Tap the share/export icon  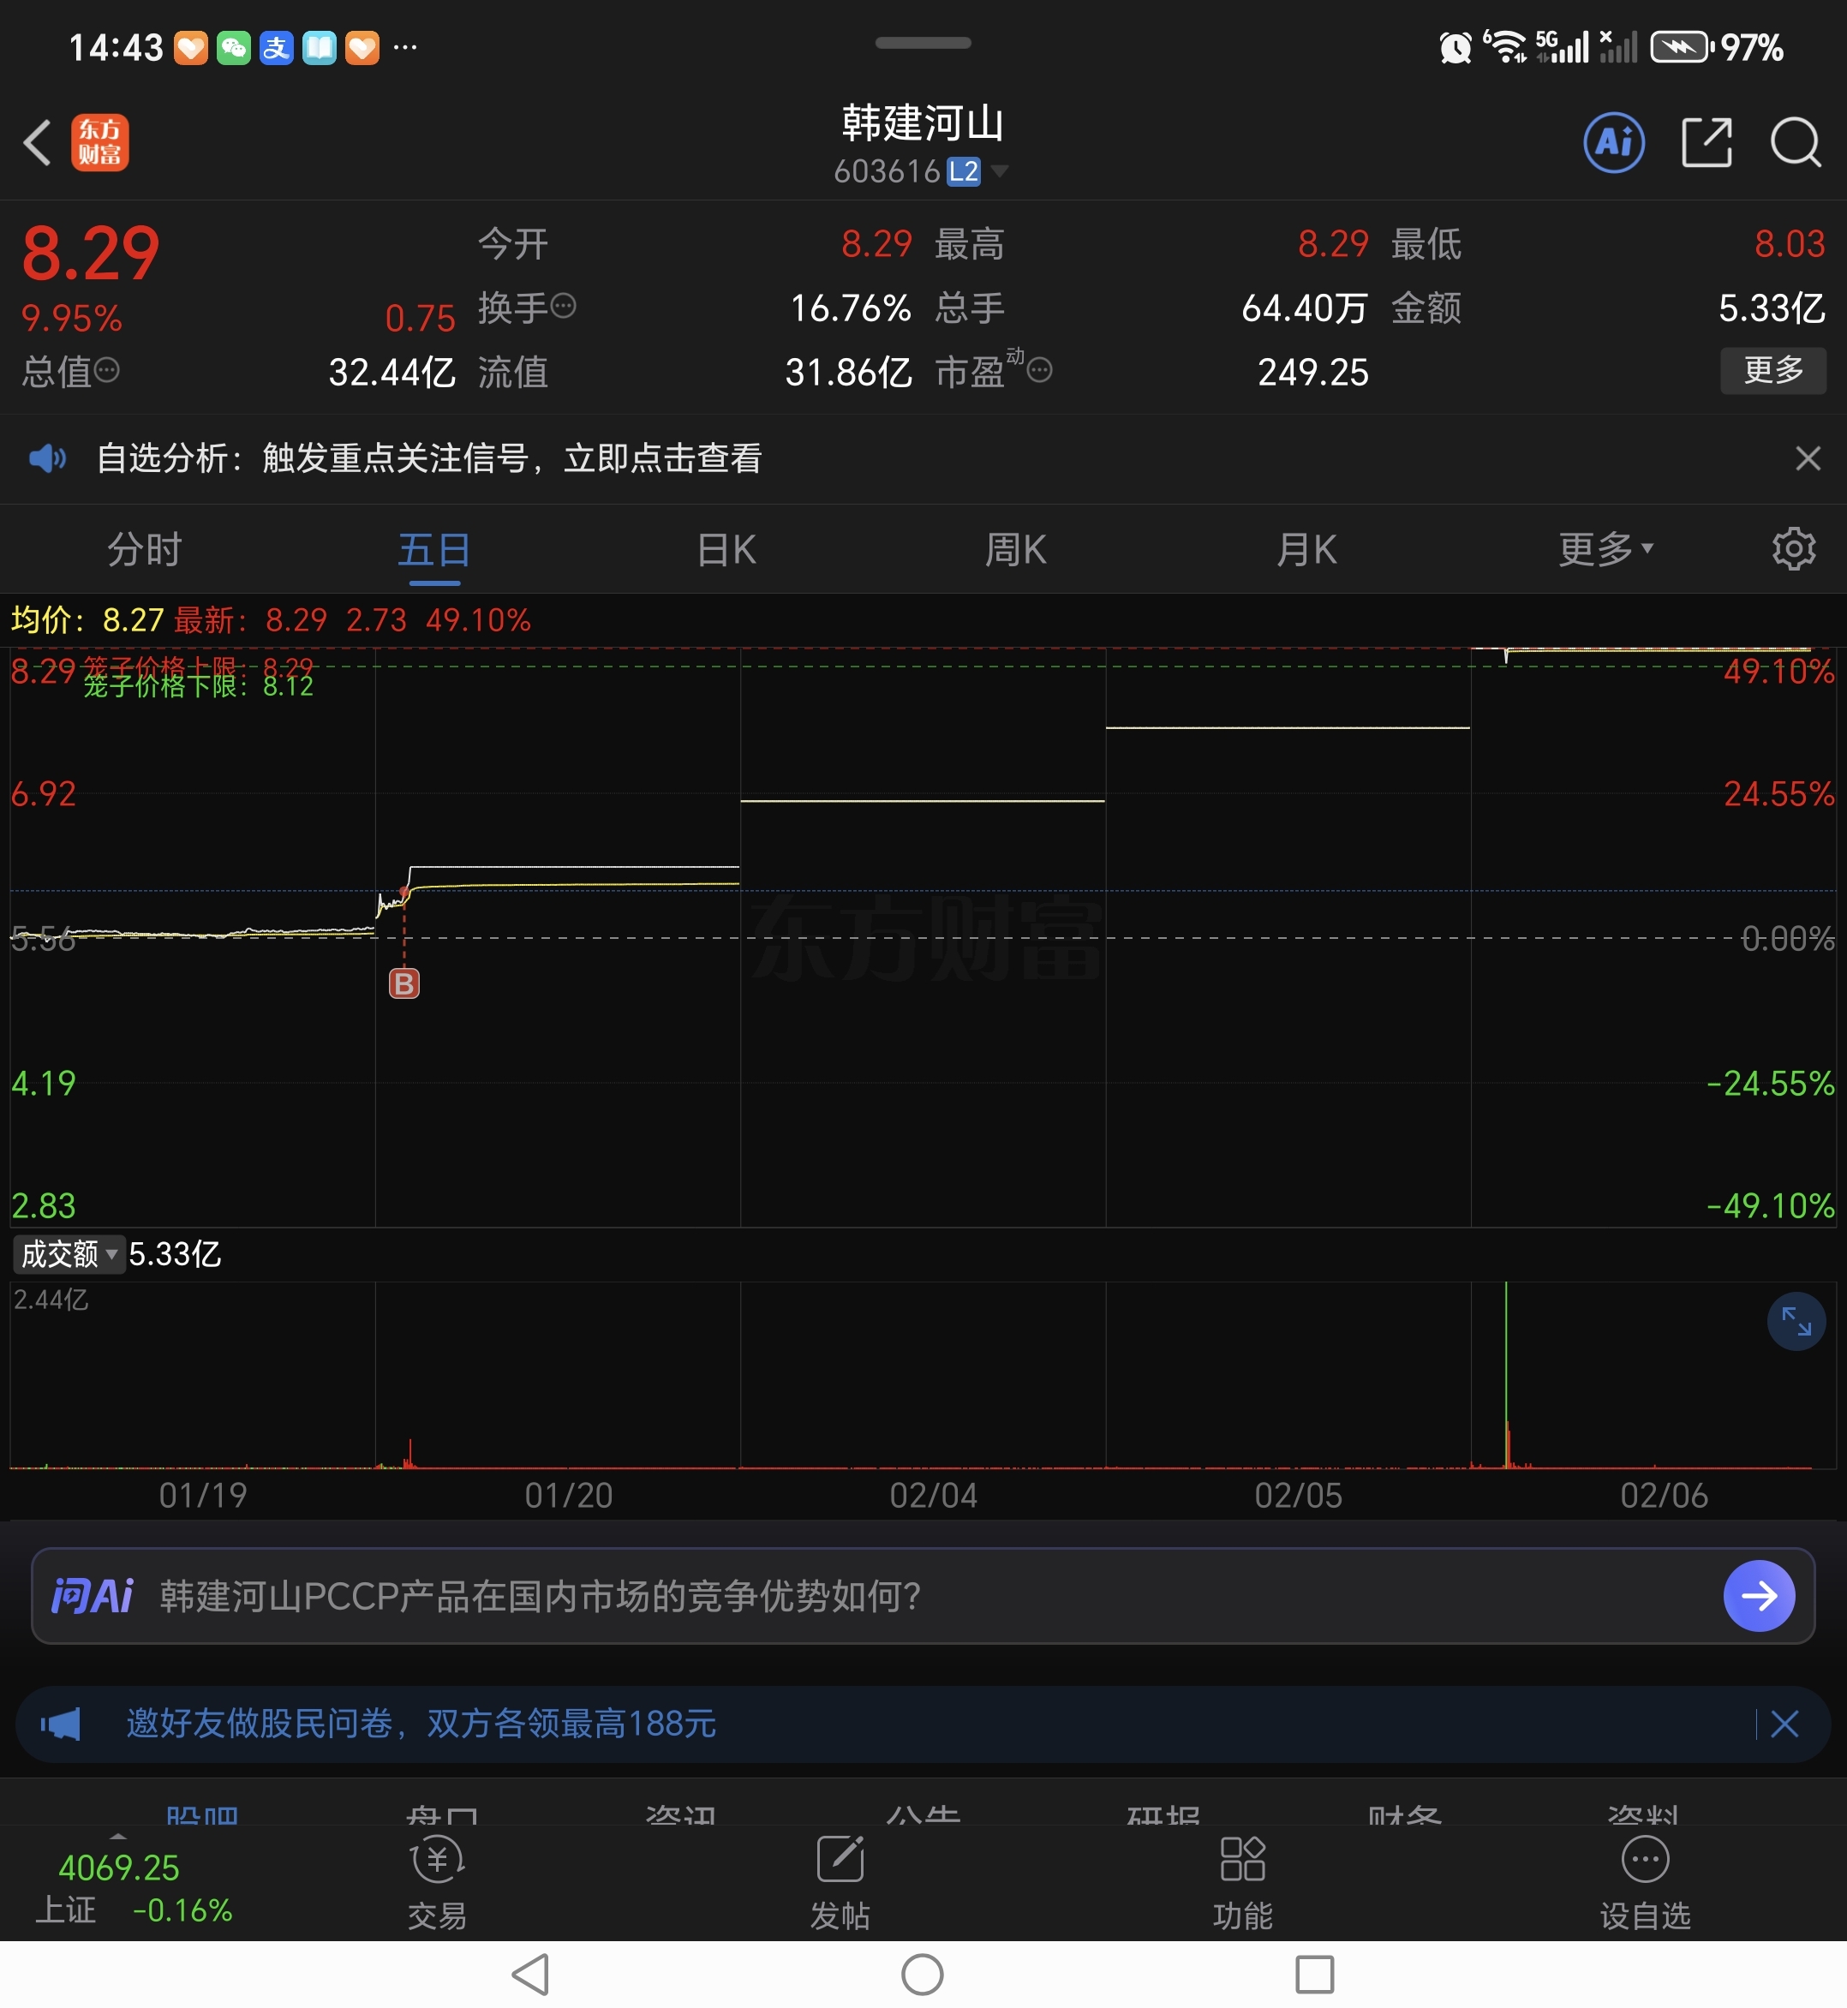pos(1707,143)
